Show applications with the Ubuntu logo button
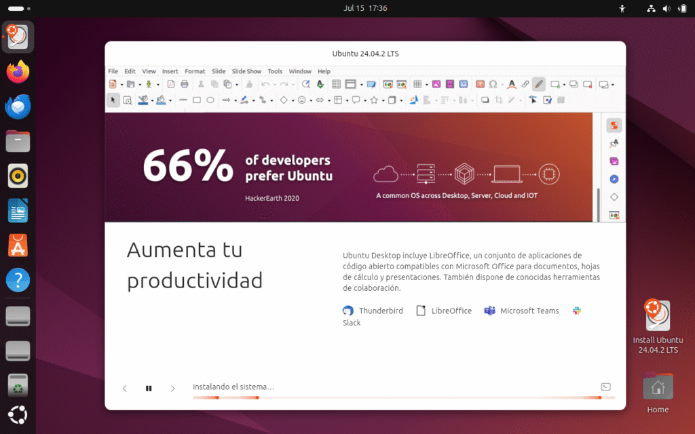The image size is (695, 434). coord(18,415)
